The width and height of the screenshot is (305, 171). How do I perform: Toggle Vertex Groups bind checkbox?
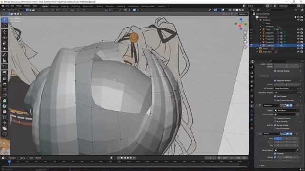(275, 125)
